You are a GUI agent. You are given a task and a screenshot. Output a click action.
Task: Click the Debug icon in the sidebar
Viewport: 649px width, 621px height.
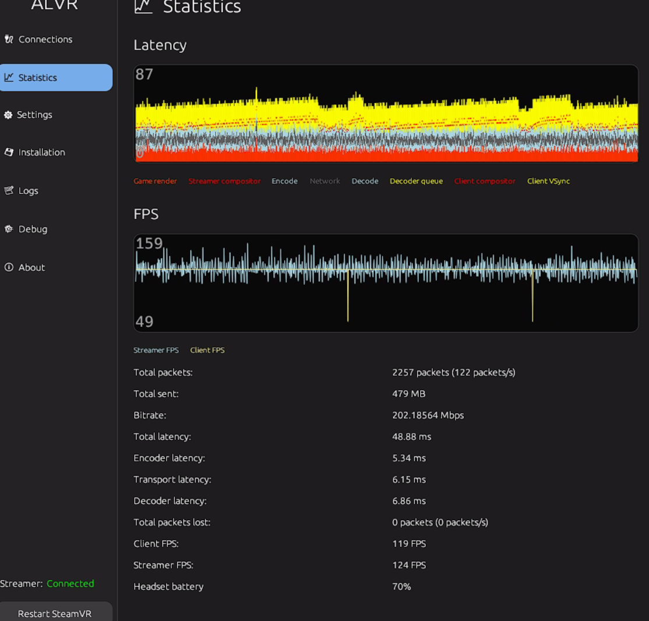pos(8,229)
